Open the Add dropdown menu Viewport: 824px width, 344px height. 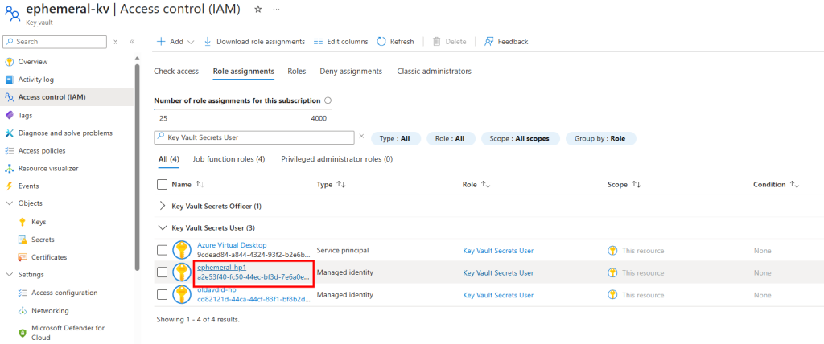(x=173, y=42)
